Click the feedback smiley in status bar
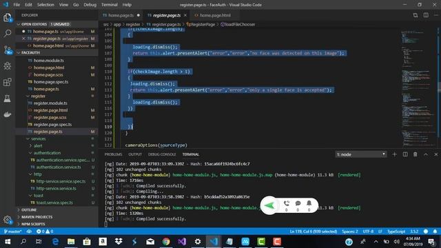 tap(426, 231)
